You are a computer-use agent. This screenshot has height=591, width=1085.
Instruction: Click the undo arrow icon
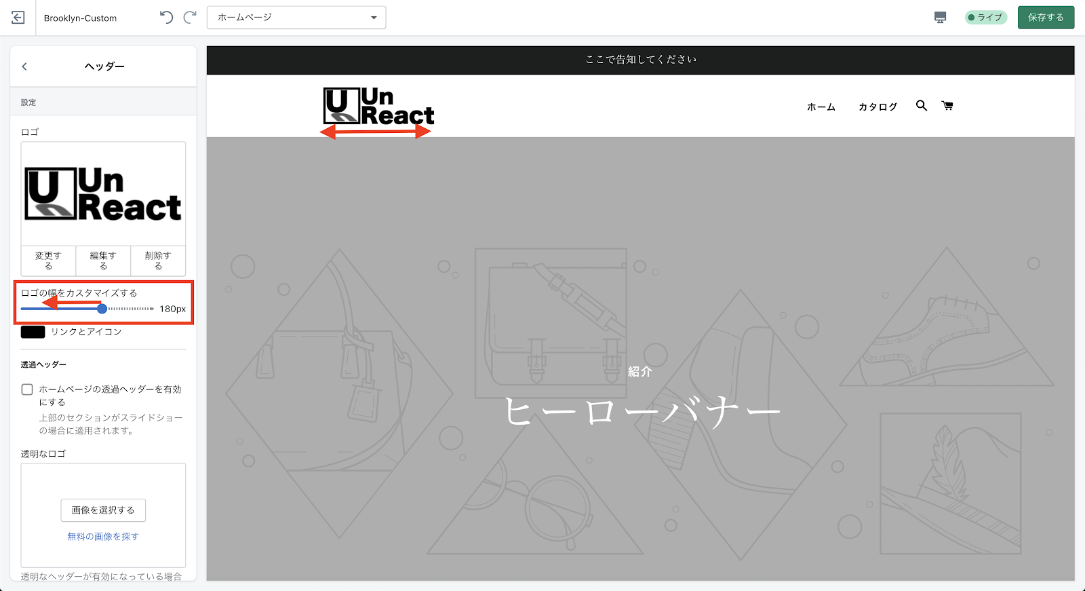166,18
